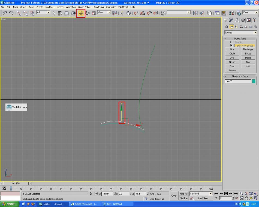Uncheck the Start New Shape checkbox
Screen dimensions: 259x207
tap(231, 45)
